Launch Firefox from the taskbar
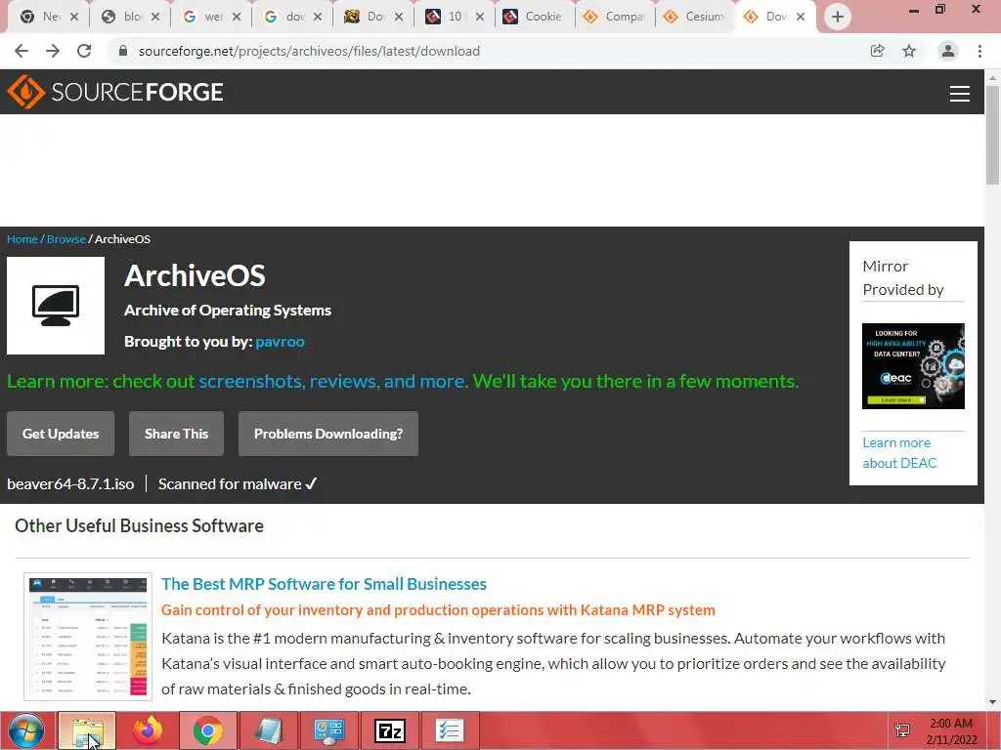1001x750 pixels. tap(148, 730)
